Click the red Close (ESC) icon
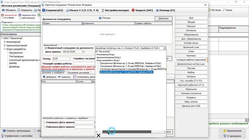This screenshot has height=140, width=249. (x=133, y=10)
